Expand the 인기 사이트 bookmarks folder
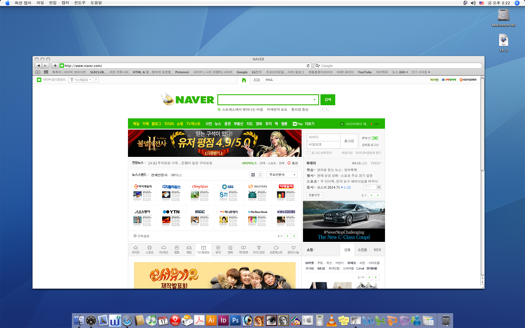 pyautogui.click(x=421, y=72)
